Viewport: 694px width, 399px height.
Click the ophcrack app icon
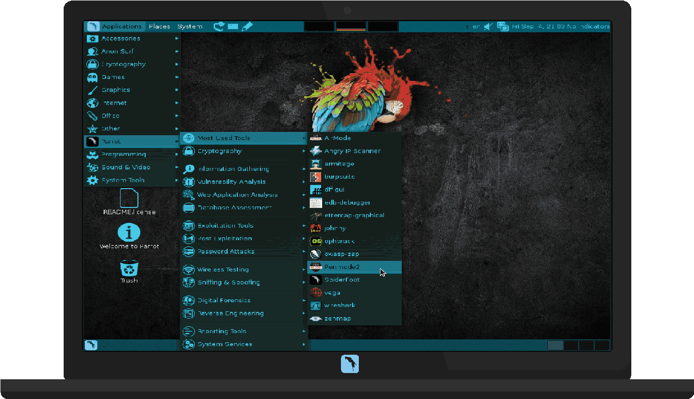(x=315, y=241)
